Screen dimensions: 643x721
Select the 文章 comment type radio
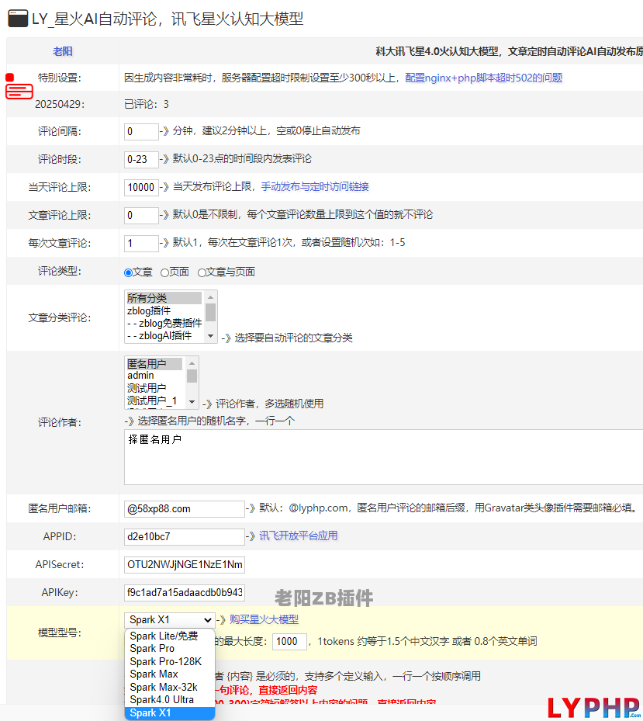(128, 272)
